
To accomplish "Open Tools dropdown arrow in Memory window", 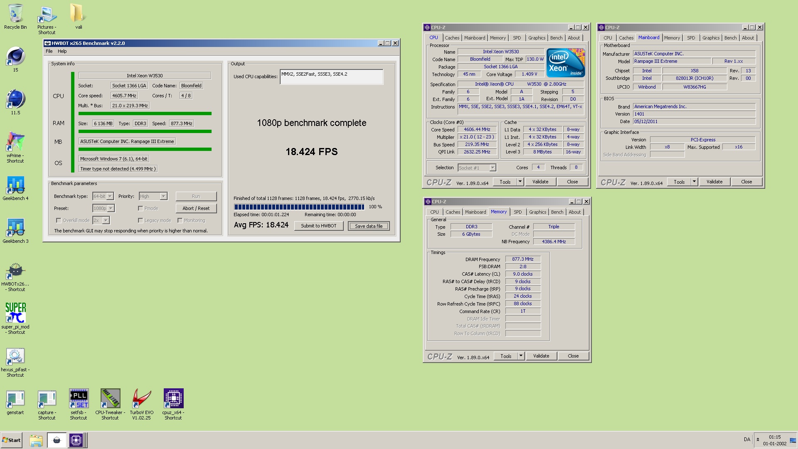I will click(x=521, y=356).
